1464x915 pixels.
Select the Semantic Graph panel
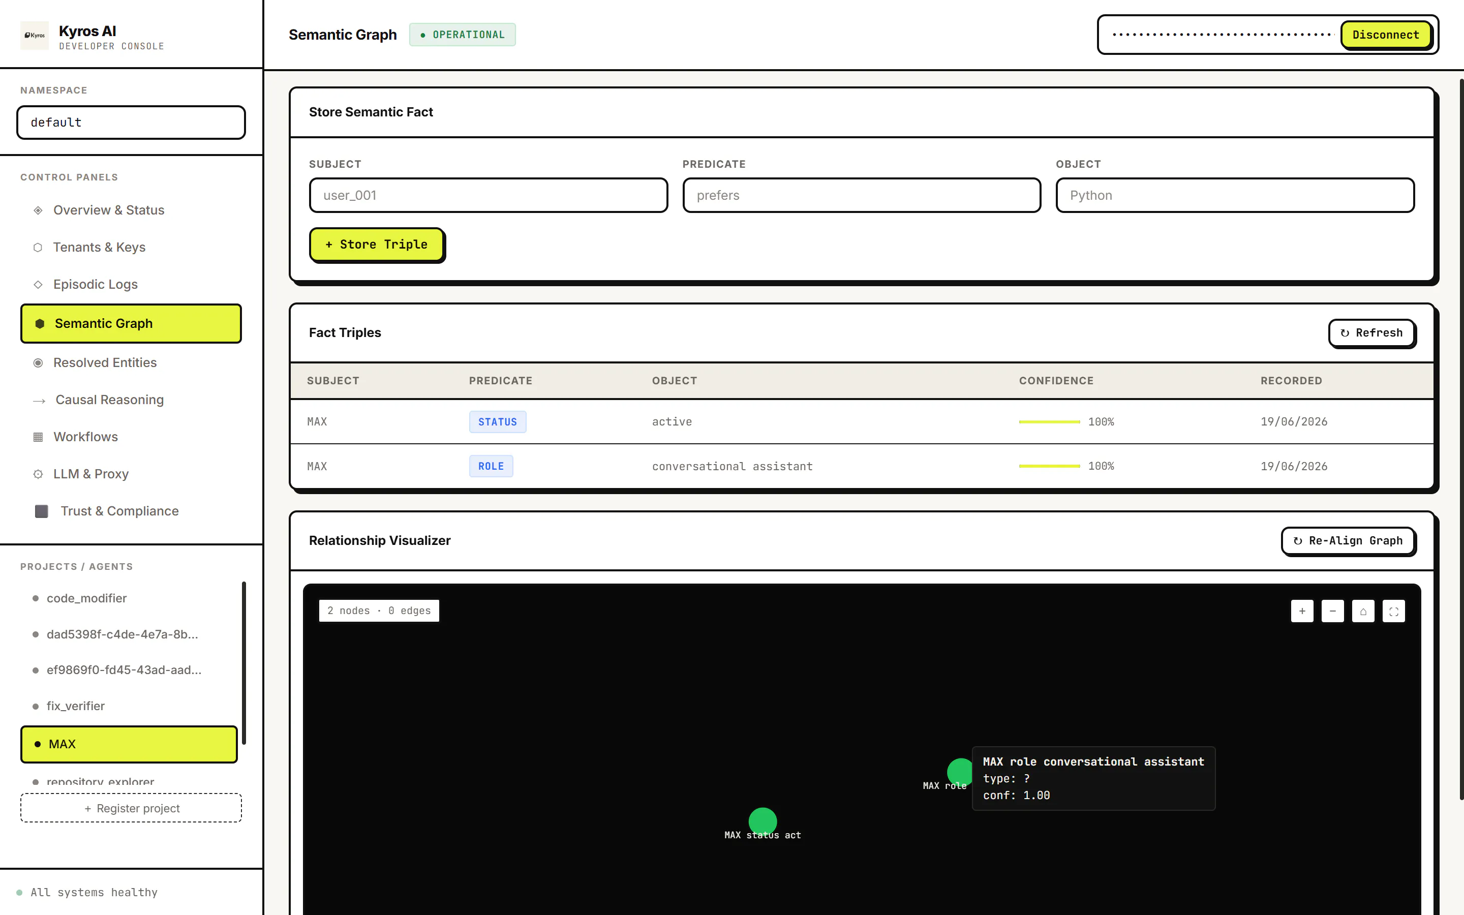click(x=131, y=323)
